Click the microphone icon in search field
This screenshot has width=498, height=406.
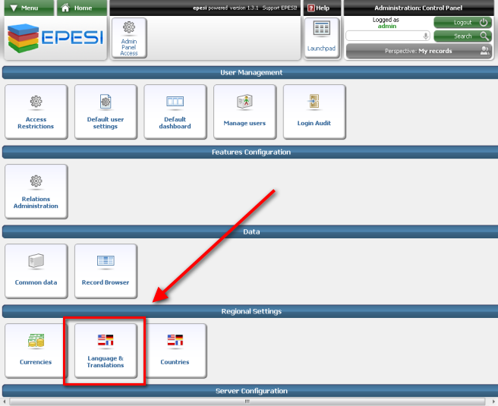[426, 36]
